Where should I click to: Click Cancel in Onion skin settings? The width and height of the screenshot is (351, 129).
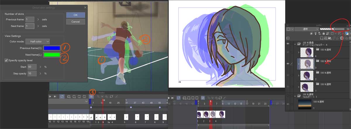(x=76, y=22)
